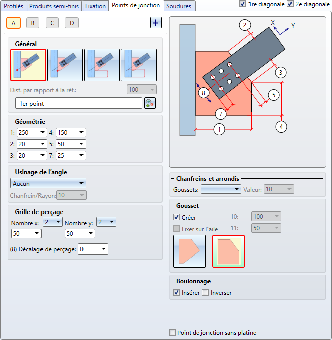
Task: Enable the Inverser bolting checkbox
Action: 205,293
